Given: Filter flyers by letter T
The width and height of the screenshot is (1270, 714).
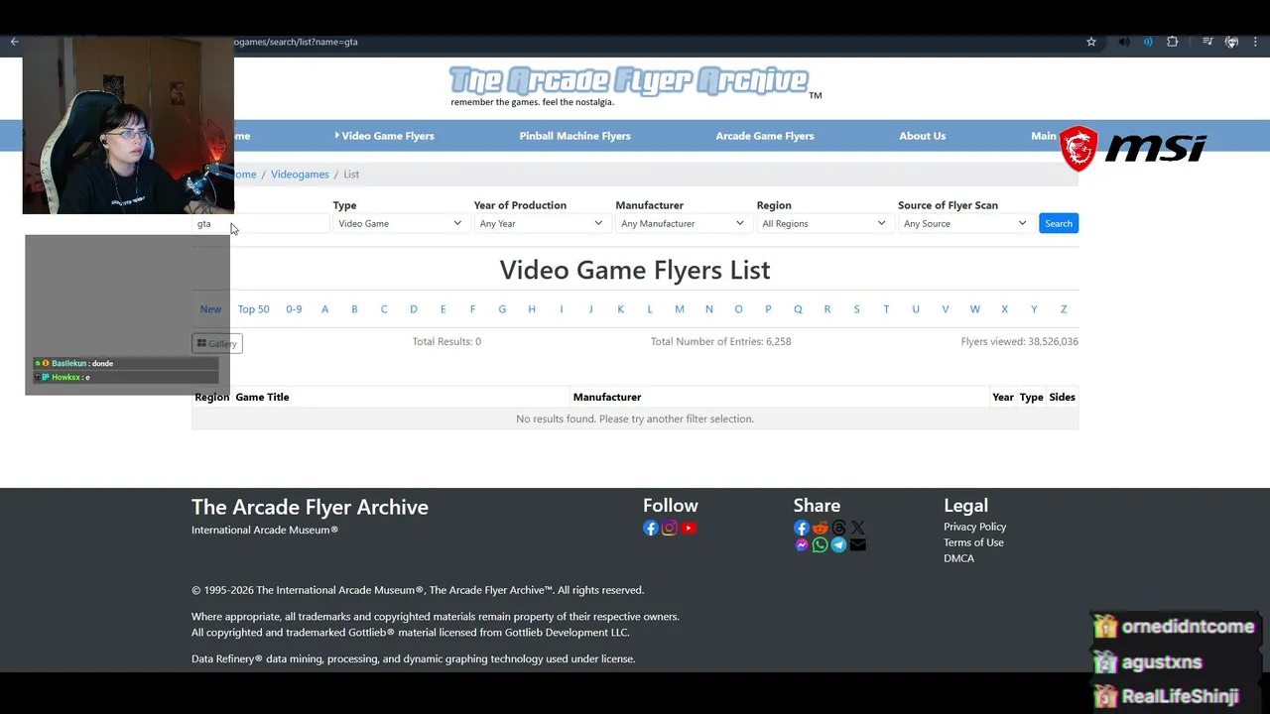Looking at the screenshot, I should [x=886, y=309].
